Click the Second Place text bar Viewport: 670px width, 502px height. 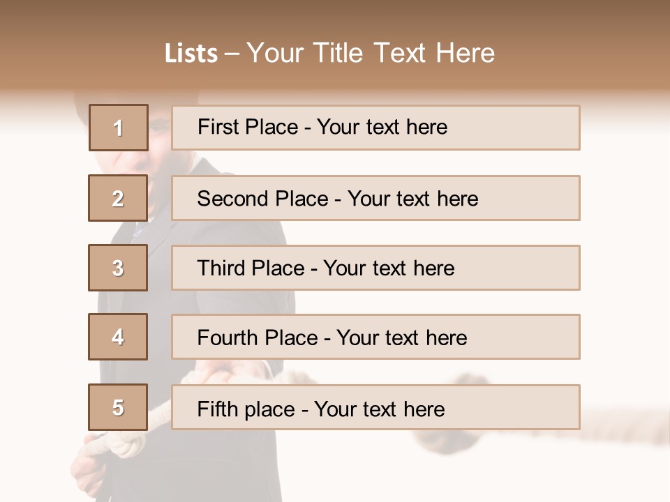[375, 198]
